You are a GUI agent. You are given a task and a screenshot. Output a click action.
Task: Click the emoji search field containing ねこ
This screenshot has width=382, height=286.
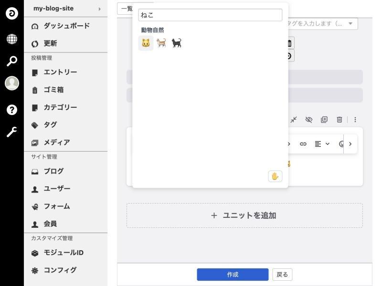coord(210,15)
